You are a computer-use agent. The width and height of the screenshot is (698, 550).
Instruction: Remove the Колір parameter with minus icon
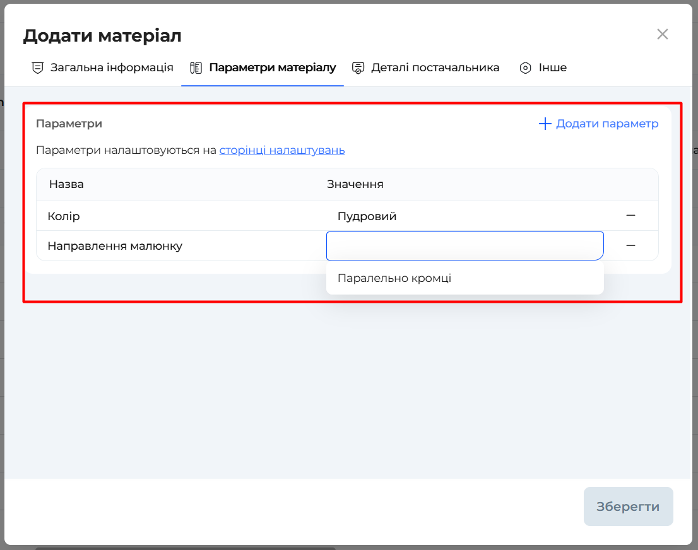[x=630, y=216]
